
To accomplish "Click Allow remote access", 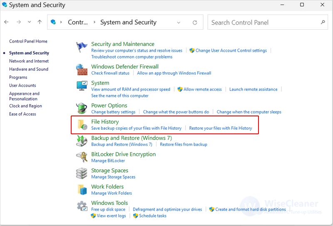I will coord(203,89).
